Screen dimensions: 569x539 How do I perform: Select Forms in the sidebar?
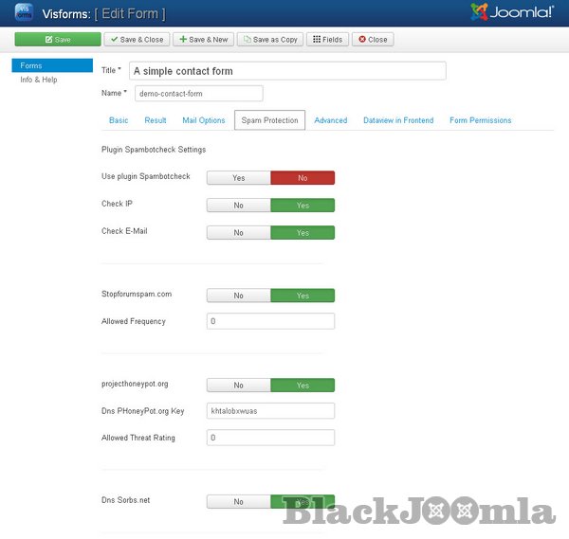[31, 65]
